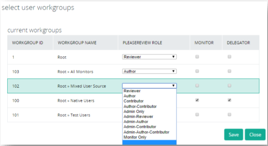268x146 pixels.
Task: Pick Monitor Only from the role list
Action: tap(150, 137)
